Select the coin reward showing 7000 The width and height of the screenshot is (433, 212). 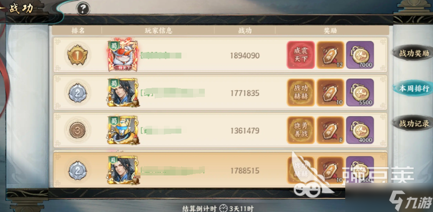[360, 55]
